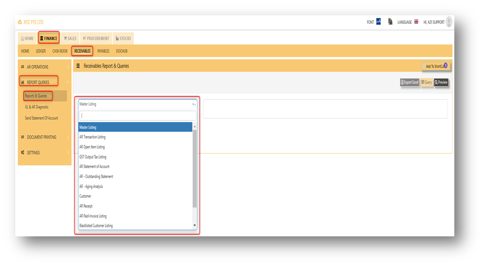Select AR Transaction Listing option
The height and width of the screenshot is (266, 484).
(135, 137)
